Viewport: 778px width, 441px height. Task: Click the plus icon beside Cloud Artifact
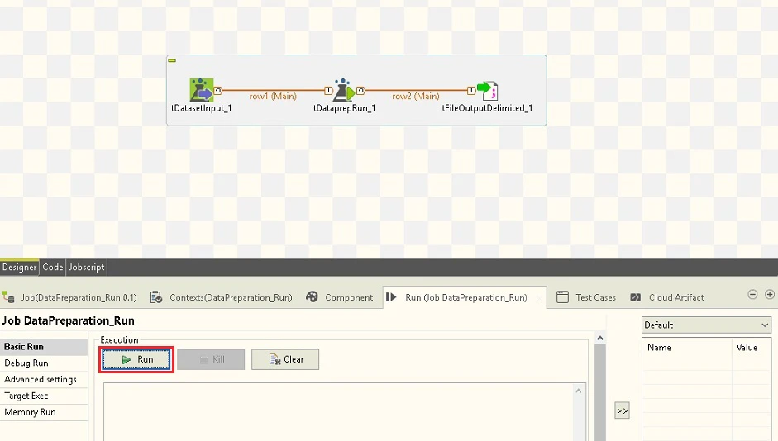click(x=770, y=294)
